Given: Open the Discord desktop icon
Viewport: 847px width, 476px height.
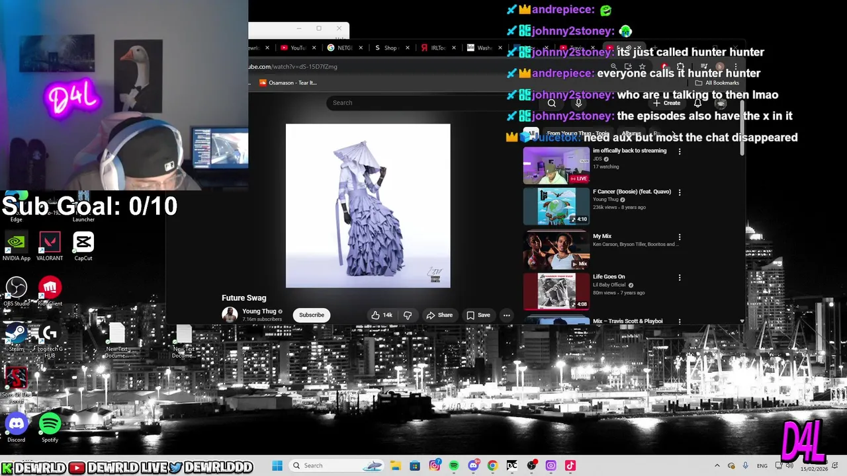Looking at the screenshot, I should pyautogui.click(x=16, y=428).
